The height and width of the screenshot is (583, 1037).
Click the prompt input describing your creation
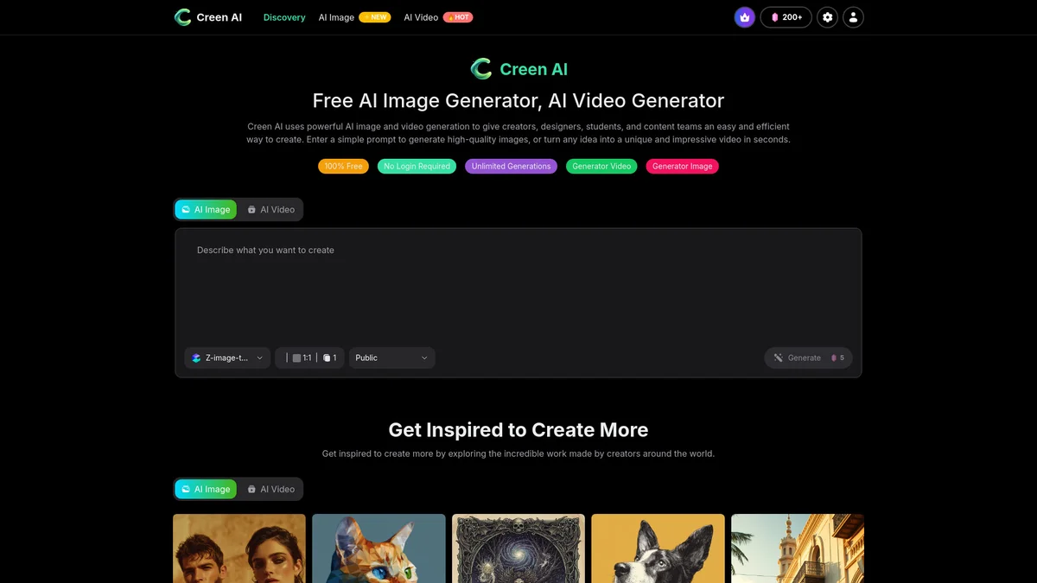pyautogui.click(x=518, y=285)
